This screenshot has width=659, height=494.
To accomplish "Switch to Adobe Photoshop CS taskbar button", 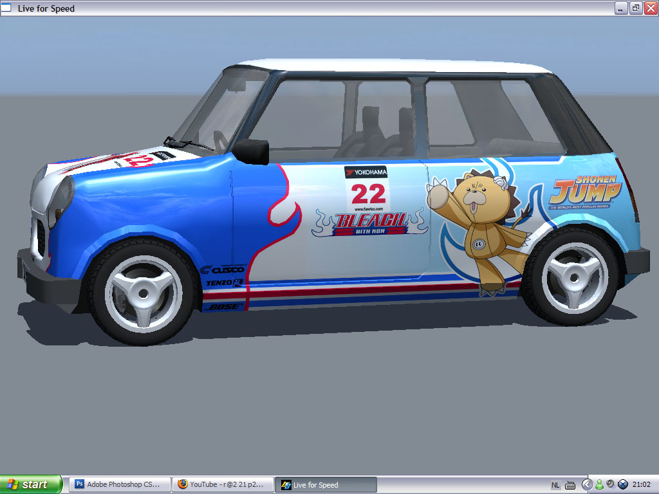I will pos(120,484).
